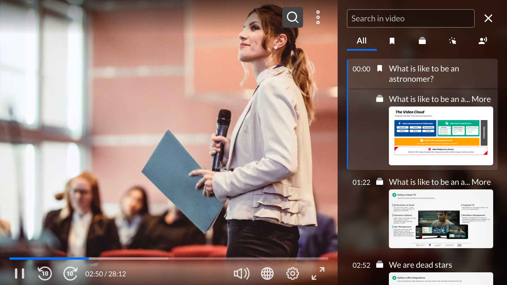Close the search navigation panel
This screenshot has height=285, width=507.
point(488,18)
